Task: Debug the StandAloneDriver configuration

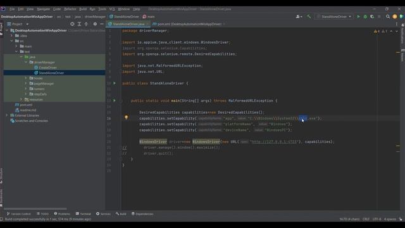Action: pyautogui.click(x=365, y=16)
